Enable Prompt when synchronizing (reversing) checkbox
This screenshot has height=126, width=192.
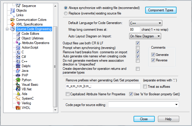pyautogui.click(x=138, y=48)
